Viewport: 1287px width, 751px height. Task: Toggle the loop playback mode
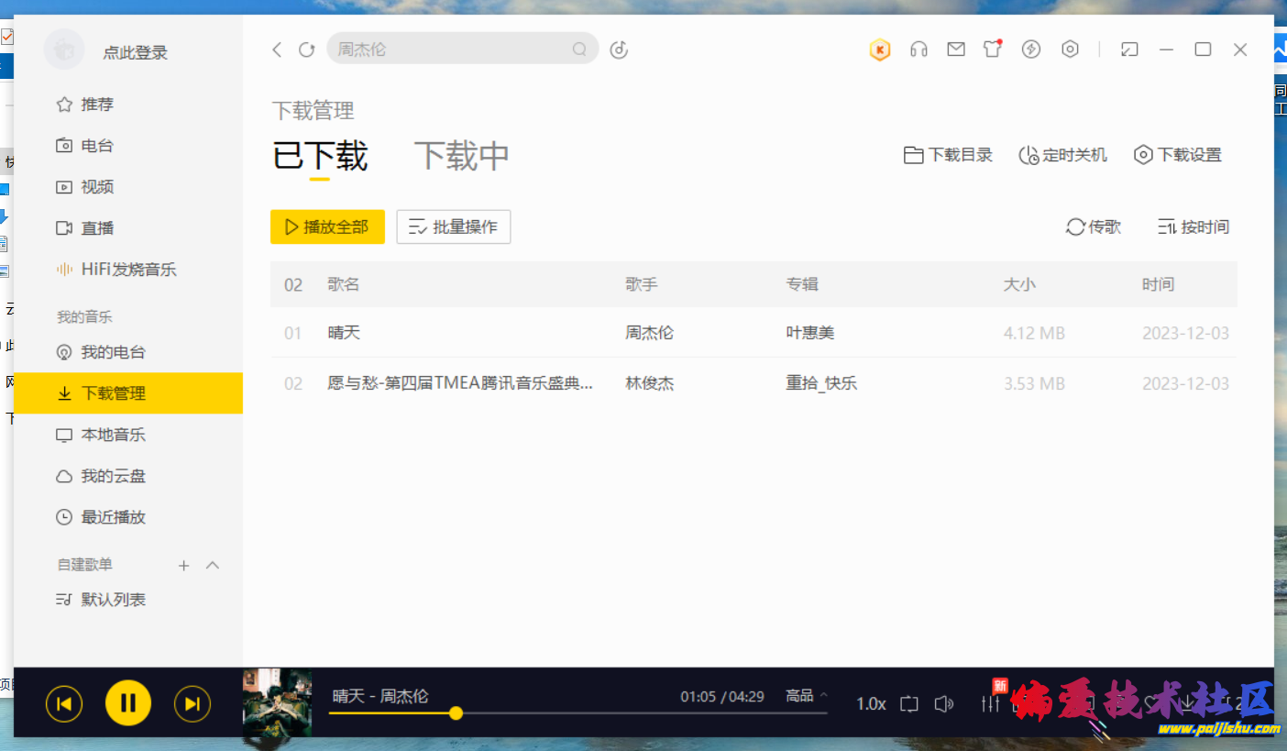coord(908,703)
